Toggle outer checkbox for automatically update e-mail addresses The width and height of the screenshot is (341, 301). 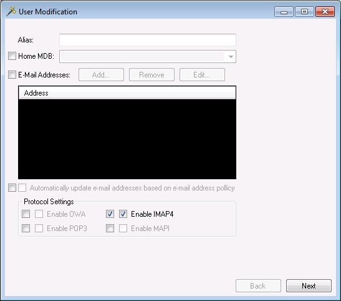(12, 188)
